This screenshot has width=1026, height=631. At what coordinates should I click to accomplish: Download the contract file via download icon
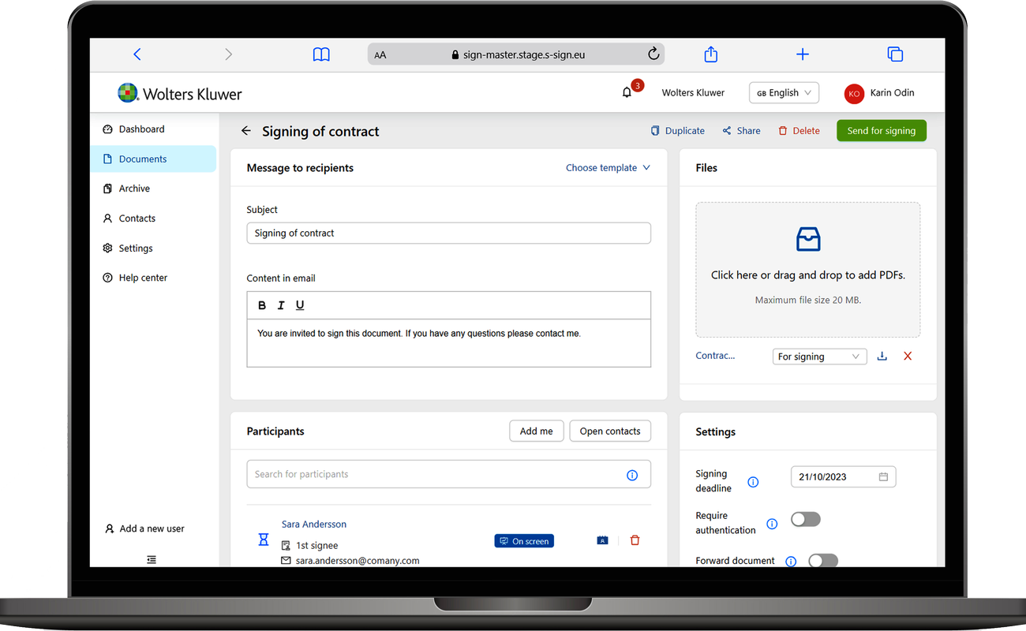882,357
